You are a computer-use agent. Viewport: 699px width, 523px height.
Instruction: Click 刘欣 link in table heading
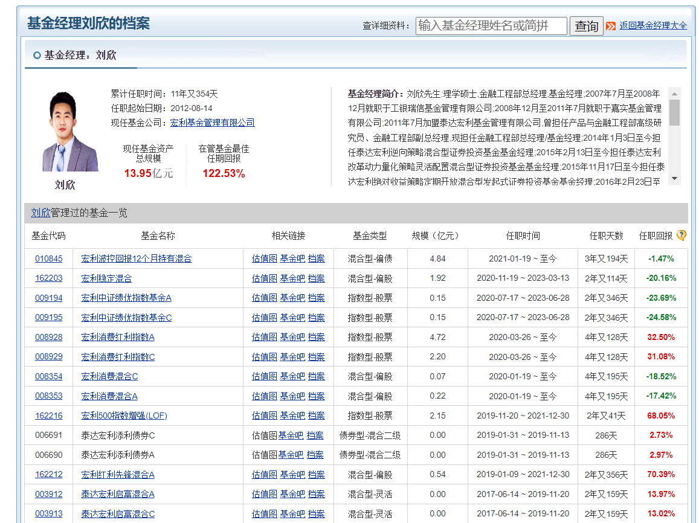coord(40,213)
